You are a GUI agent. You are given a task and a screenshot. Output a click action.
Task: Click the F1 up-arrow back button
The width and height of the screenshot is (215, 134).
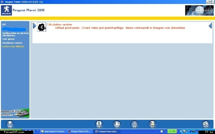point(10,124)
